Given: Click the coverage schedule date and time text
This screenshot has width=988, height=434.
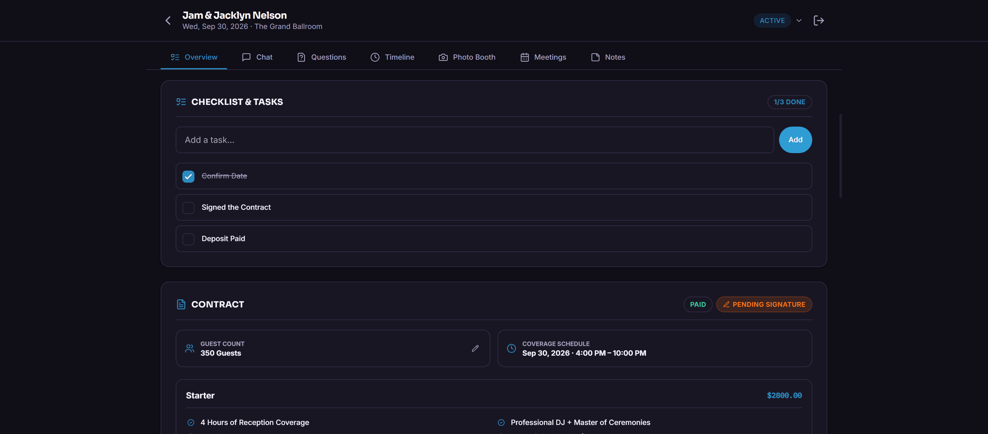Looking at the screenshot, I should coord(584,353).
